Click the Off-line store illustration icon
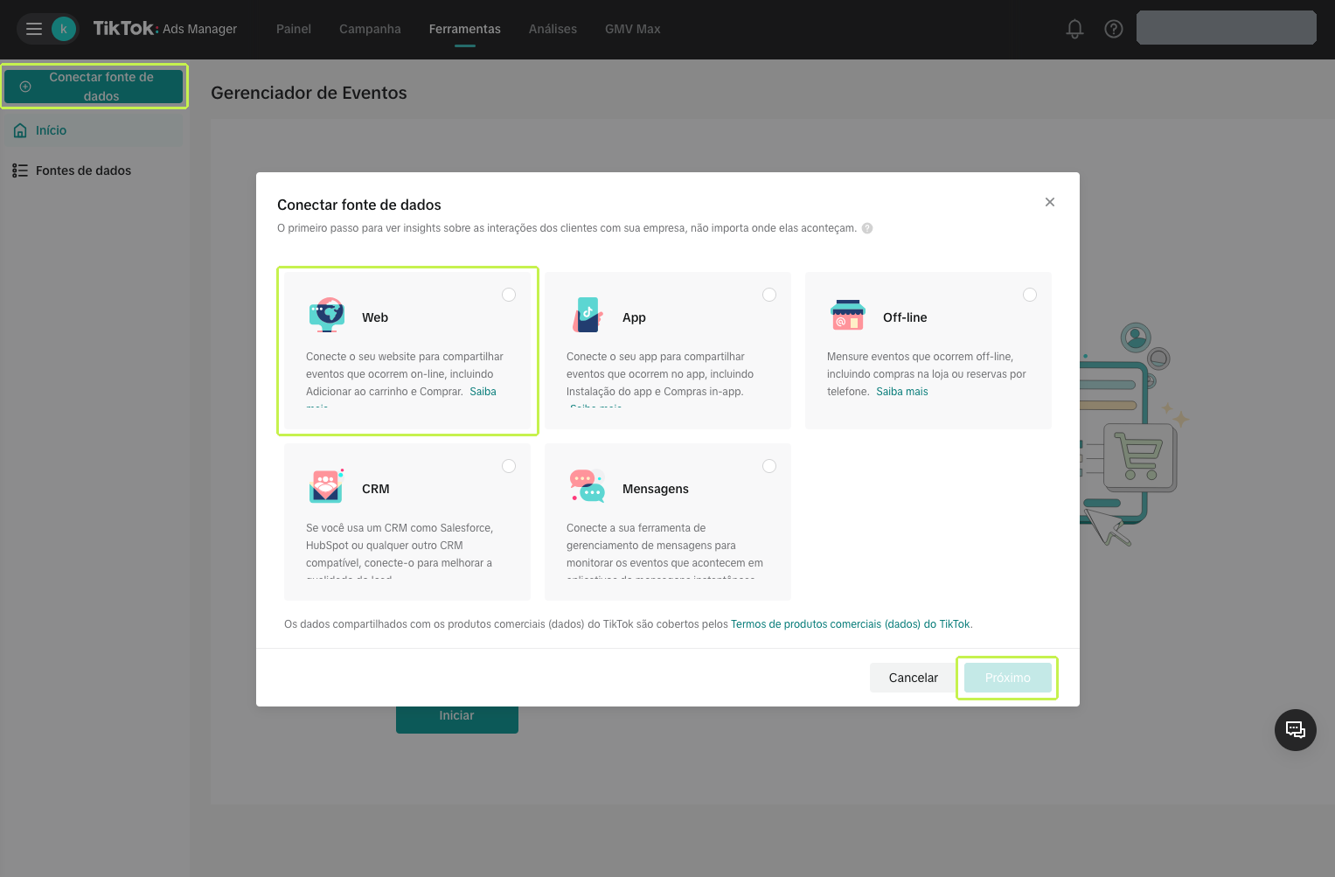The height and width of the screenshot is (877, 1335). click(x=848, y=315)
